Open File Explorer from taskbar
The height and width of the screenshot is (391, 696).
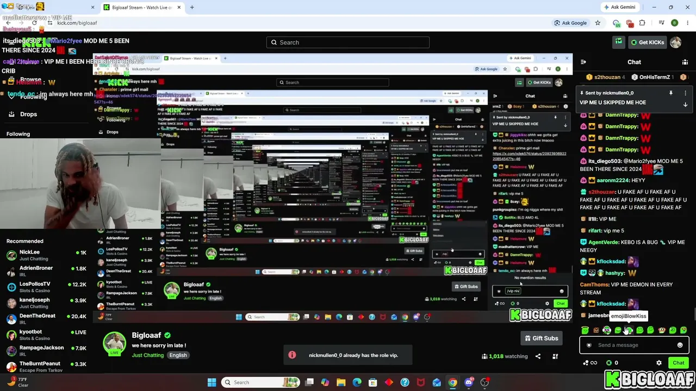pos(341,382)
